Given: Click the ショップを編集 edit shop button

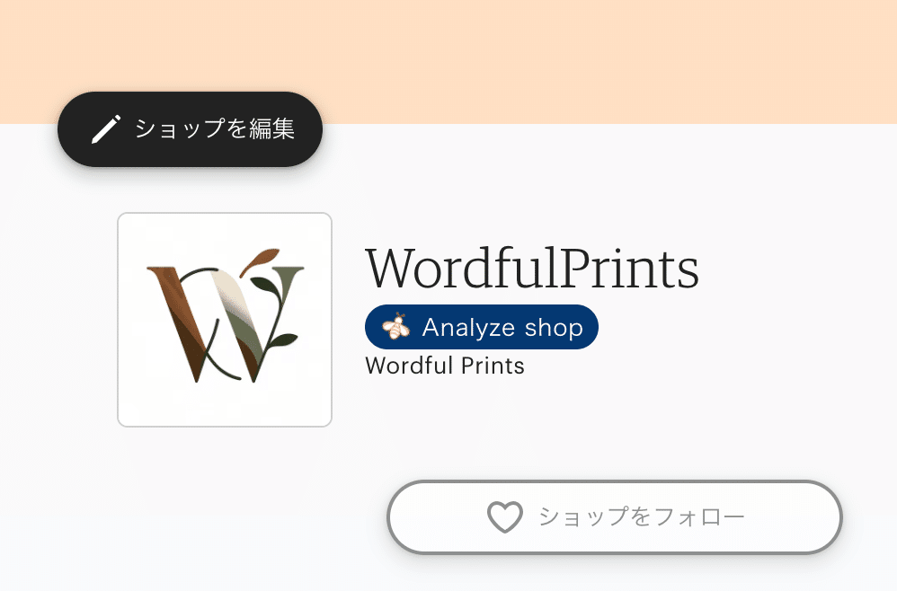Looking at the screenshot, I should pyautogui.click(x=190, y=129).
